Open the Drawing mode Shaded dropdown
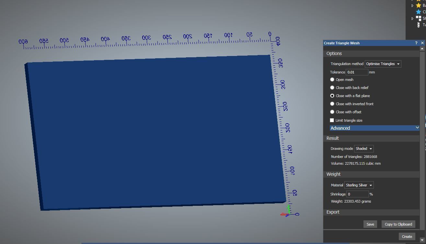 [x=364, y=149]
